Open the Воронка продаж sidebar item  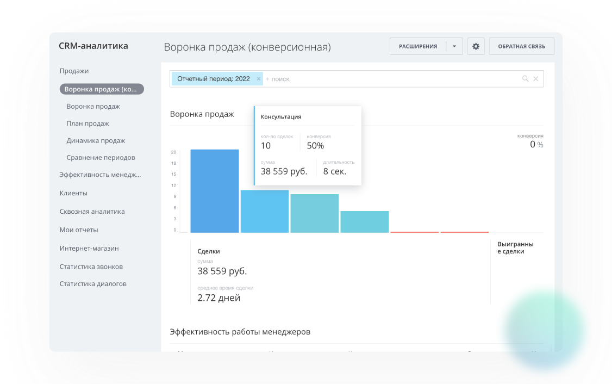coord(93,107)
